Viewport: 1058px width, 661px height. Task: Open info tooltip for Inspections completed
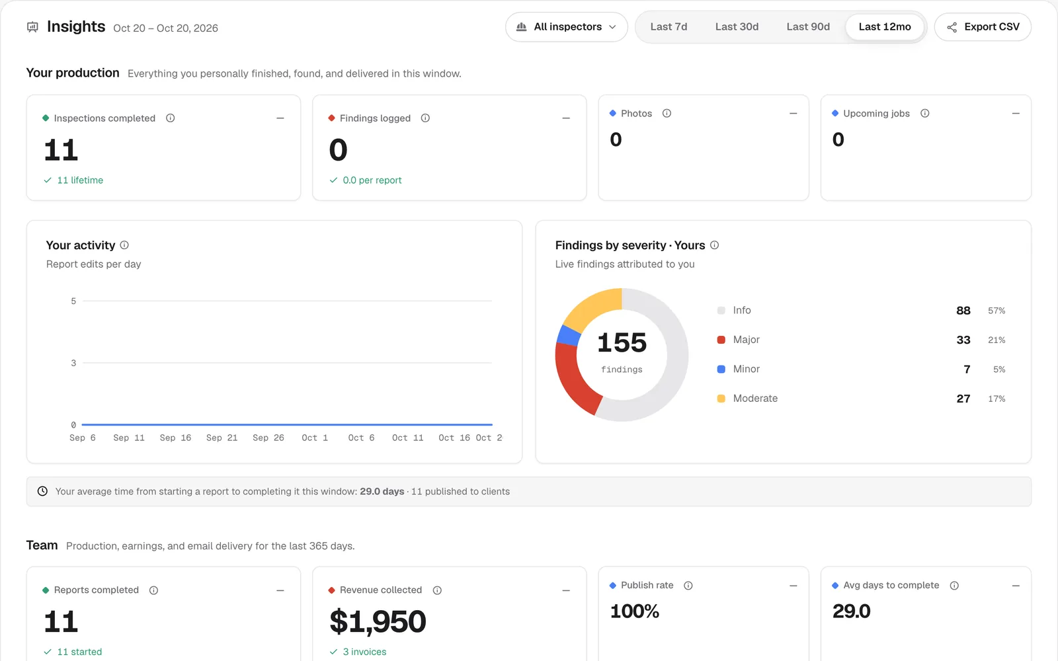170,118
